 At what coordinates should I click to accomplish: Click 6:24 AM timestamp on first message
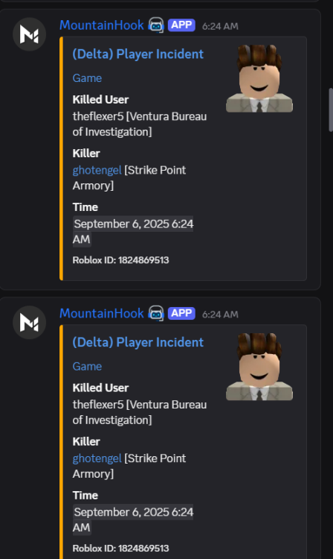(220, 26)
